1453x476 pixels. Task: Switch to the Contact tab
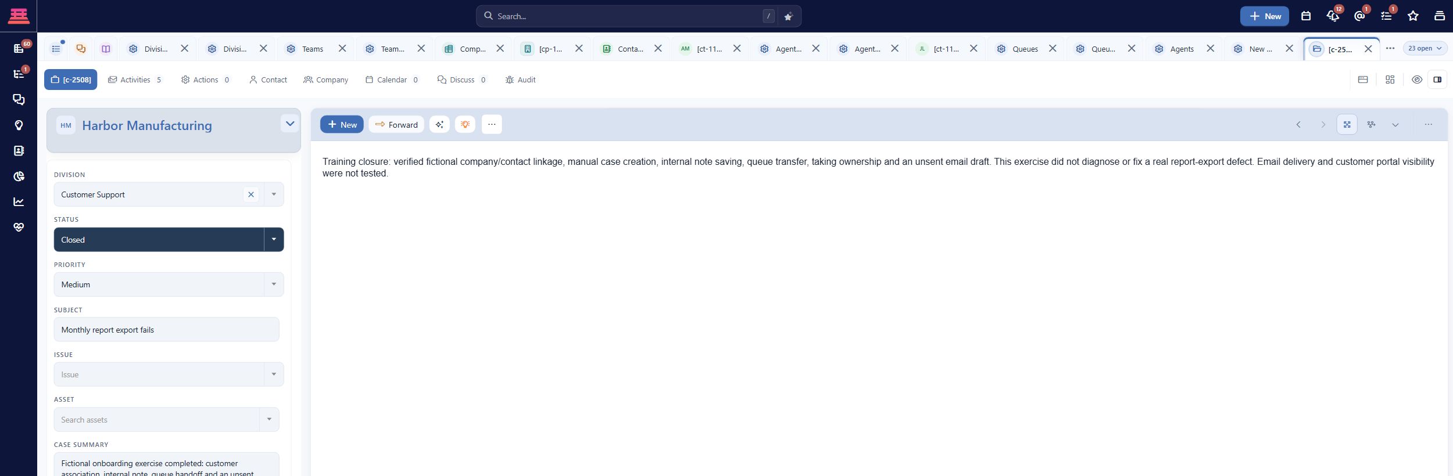pos(268,80)
